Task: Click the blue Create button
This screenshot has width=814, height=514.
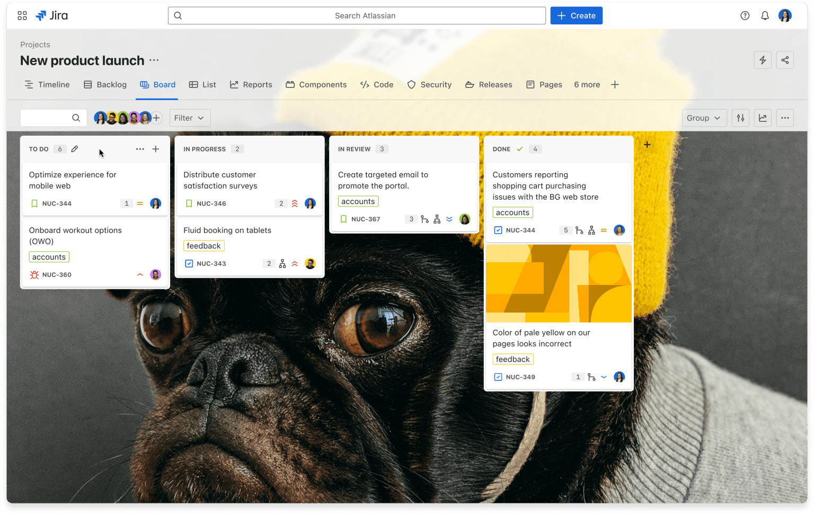Action: point(576,15)
